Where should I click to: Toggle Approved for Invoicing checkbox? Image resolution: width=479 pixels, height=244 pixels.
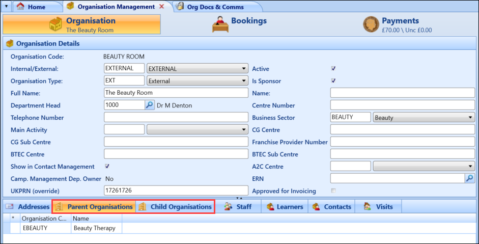(333, 191)
